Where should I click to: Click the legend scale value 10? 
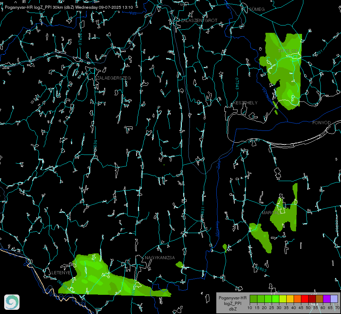click(x=250, y=308)
